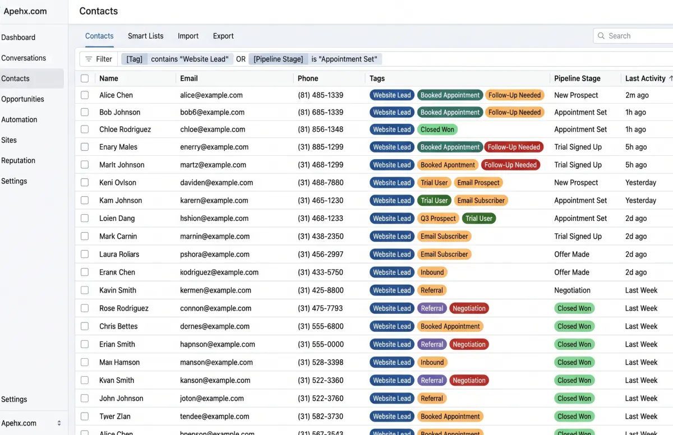The width and height of the screenshot is (673, 435).
Task: Click Loien Dang's Q3 Prospect tag
Action: pos(439,219)
